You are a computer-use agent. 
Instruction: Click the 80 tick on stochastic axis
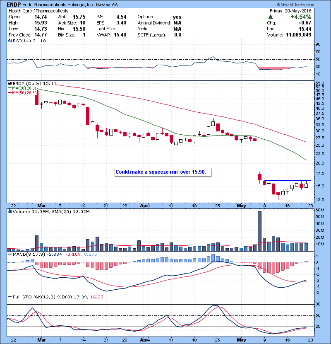[318, 304]
